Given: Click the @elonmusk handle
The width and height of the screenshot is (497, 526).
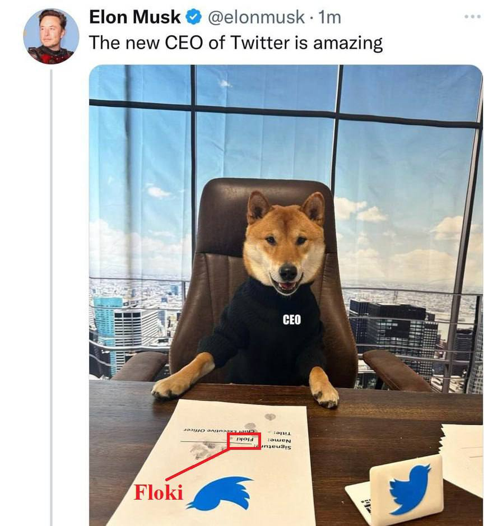Looking at the screenshot, I should [x=257, y=18].
